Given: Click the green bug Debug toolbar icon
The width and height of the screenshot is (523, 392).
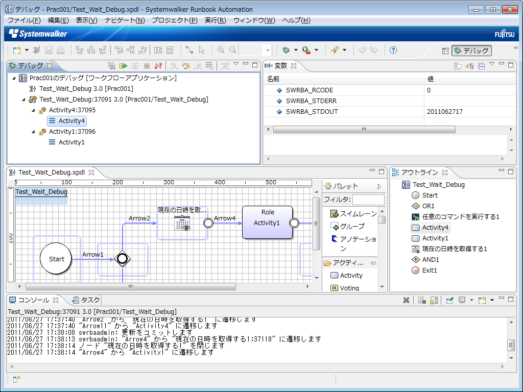Looking at the screenshot, I should [x=286, y=50].
